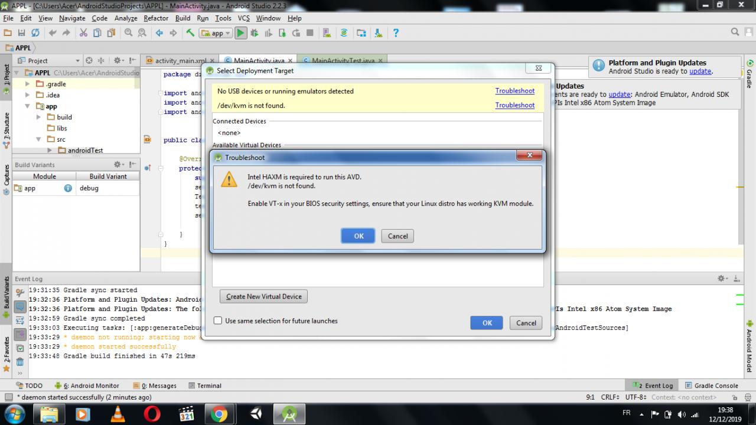Click the Event Log wrench settings icon

[20, 292]
